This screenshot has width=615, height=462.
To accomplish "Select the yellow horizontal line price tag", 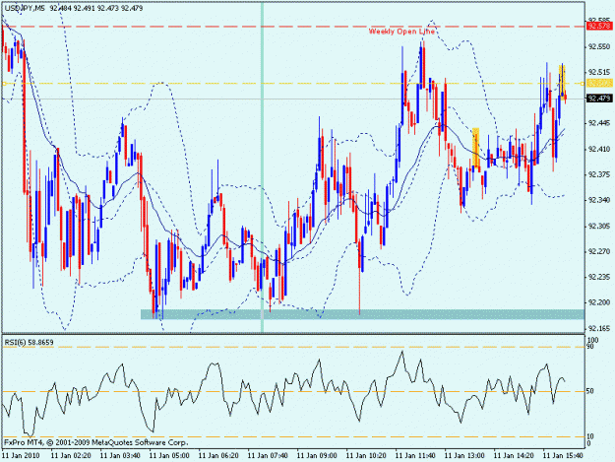I will (x=599, y=83).
